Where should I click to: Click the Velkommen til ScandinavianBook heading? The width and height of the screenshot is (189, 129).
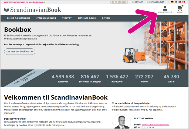click(56, 97)
